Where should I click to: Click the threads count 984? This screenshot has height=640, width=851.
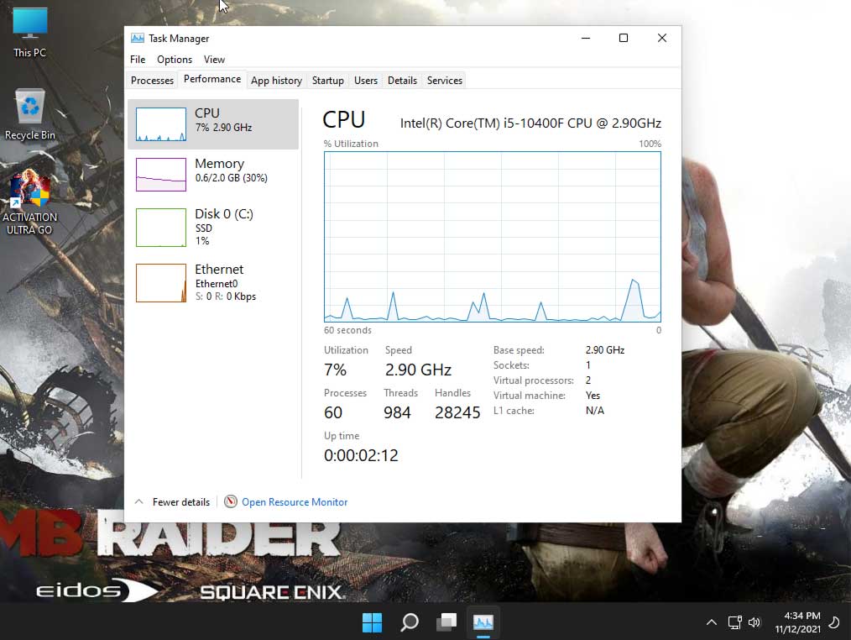pos(397,413)
